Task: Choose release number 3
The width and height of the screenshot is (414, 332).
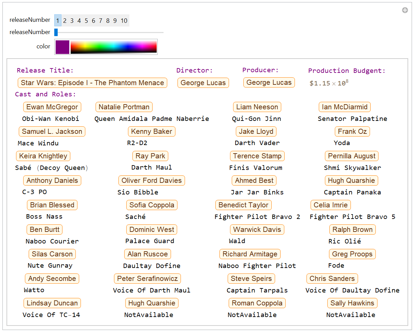Action: click(x=72, y=20)
